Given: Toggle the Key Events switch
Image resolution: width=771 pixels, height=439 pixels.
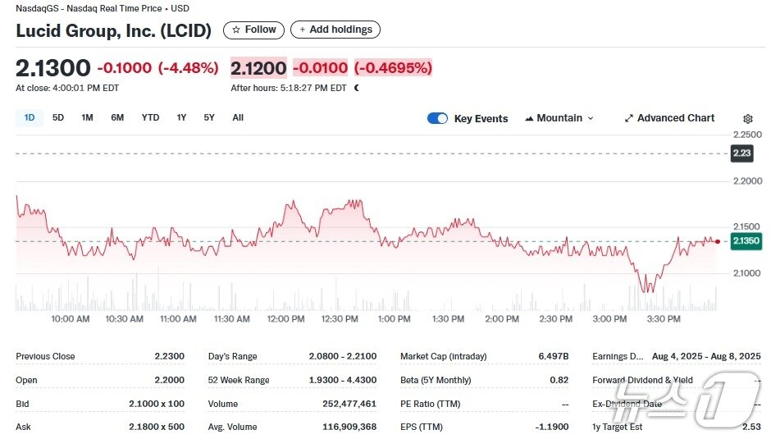Looking at the screenshot, I should 437,118.
